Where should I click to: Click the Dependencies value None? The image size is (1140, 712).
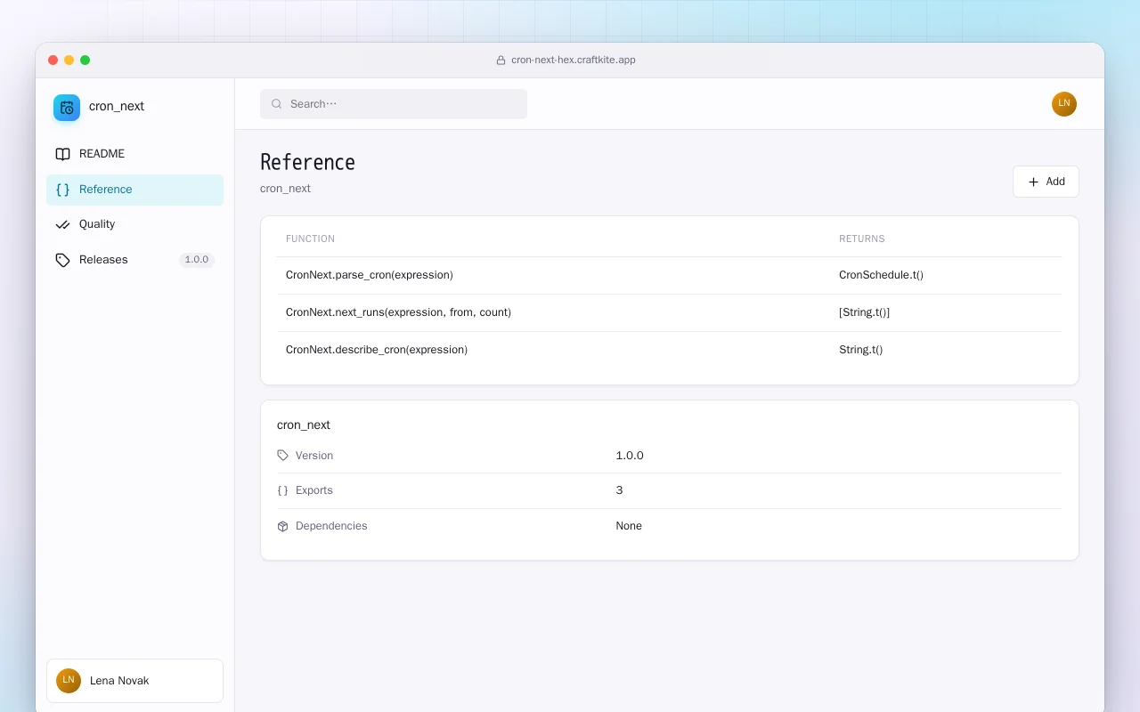[x=629, y=526]
